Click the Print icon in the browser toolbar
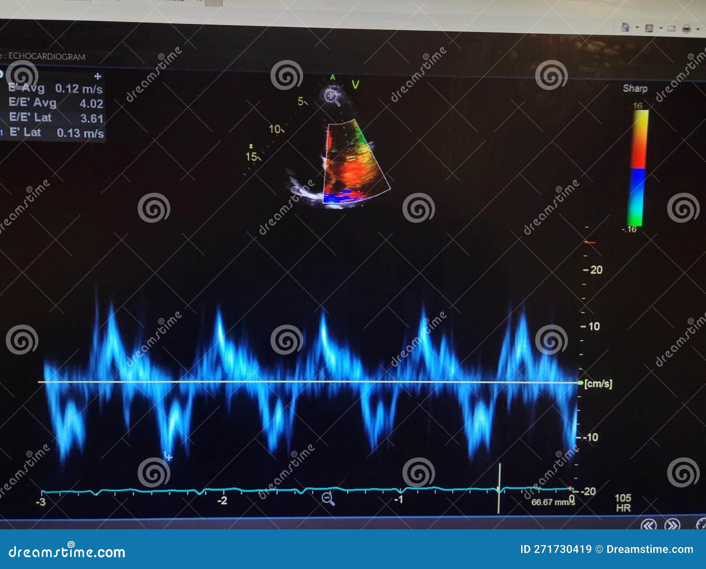This screenshot has height=569, width=706. click(686, 28)
